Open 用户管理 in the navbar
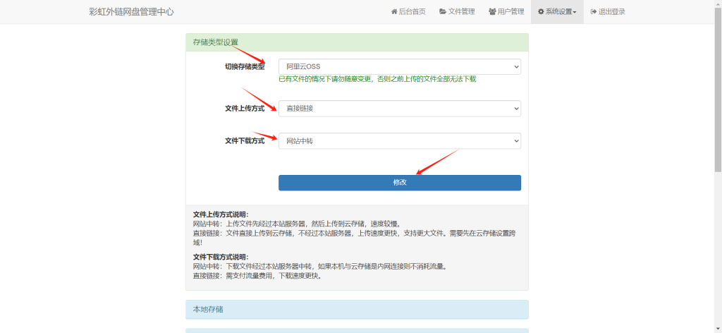Screen dimensions: 722x333 click(x=506, y=12)
